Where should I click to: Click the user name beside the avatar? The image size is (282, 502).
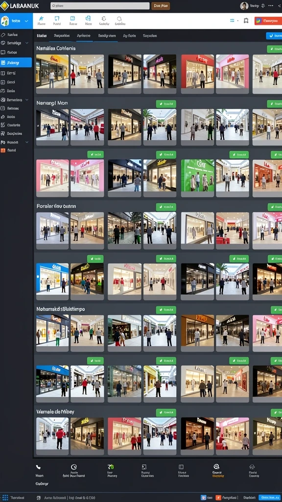coord(255,6)
